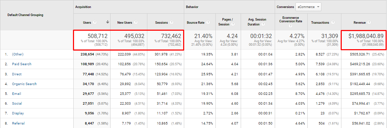Click the Default Channel Grouping header

pos(25,15)
